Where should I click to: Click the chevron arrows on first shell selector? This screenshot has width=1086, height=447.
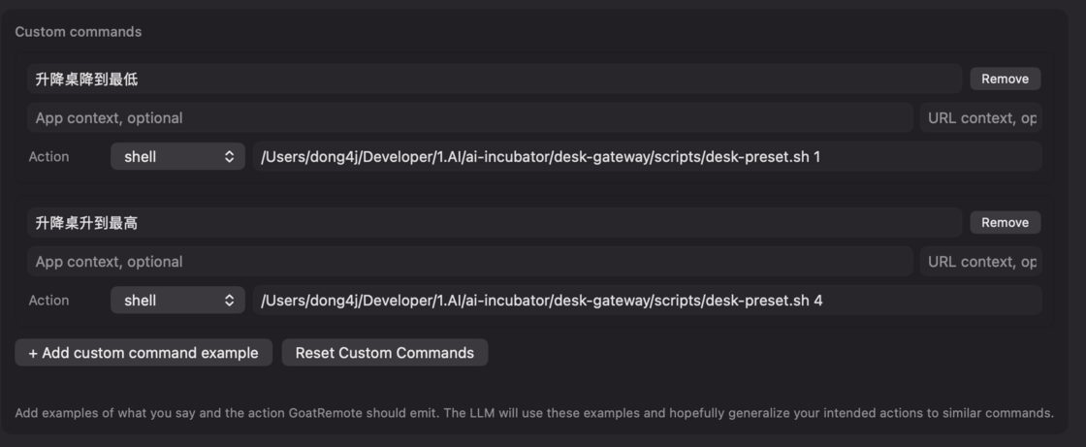(x=229, y=157)
